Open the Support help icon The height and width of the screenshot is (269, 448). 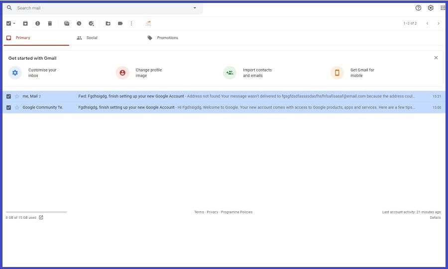(418, 8)
